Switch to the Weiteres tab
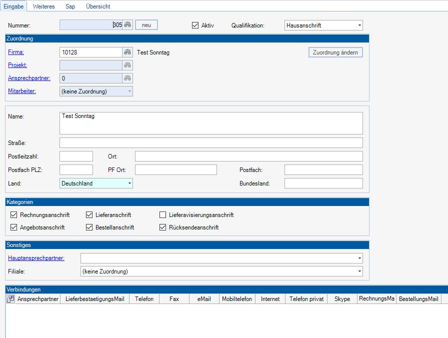Viewport: 448px width, 338px height. tap(44, 6)
